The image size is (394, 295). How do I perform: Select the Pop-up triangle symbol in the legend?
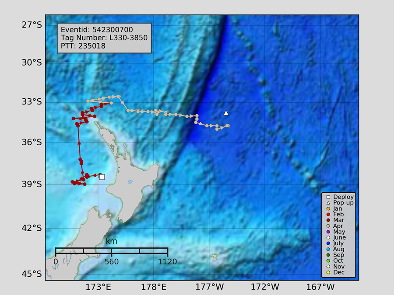coord(328,203)
